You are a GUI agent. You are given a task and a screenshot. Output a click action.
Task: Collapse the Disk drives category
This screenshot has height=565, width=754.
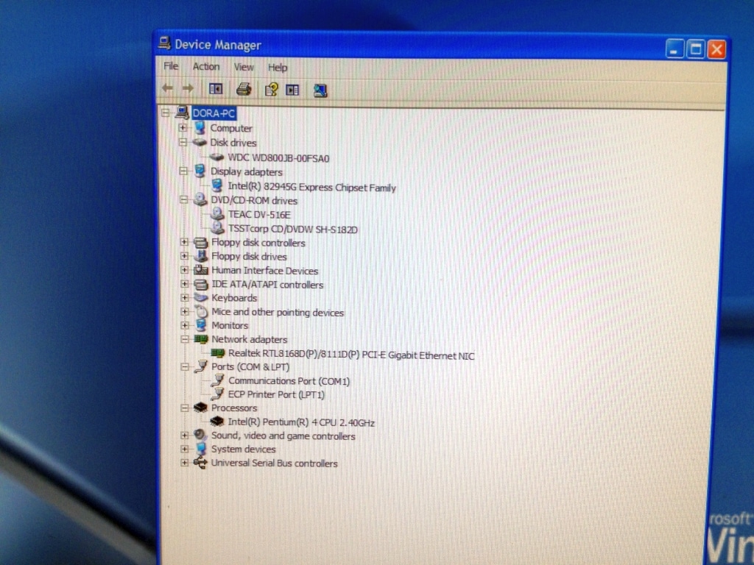[183, 142]
